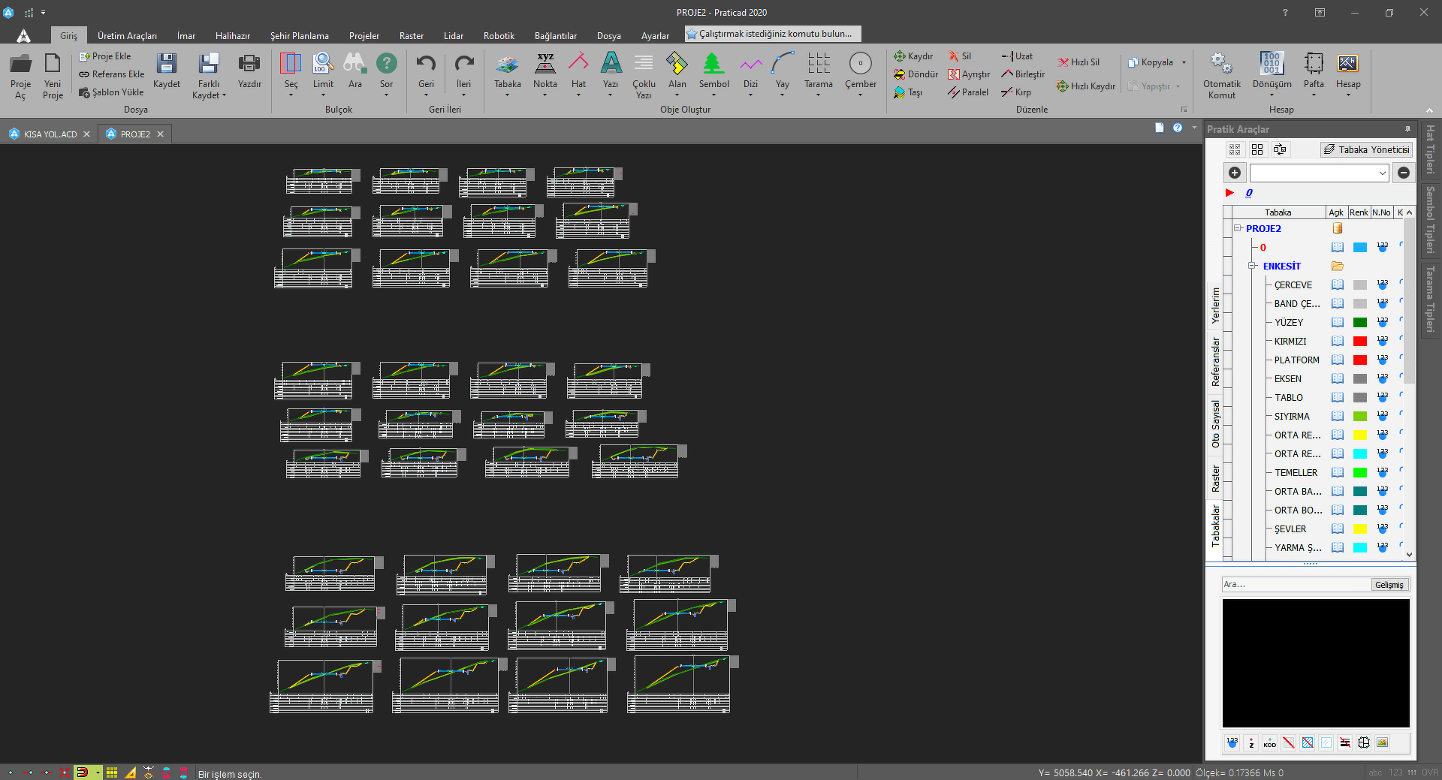Viewport: 1442px width, 780px height.
Task: Toggle open state of PLATFORM layer
Action: 1338,360
